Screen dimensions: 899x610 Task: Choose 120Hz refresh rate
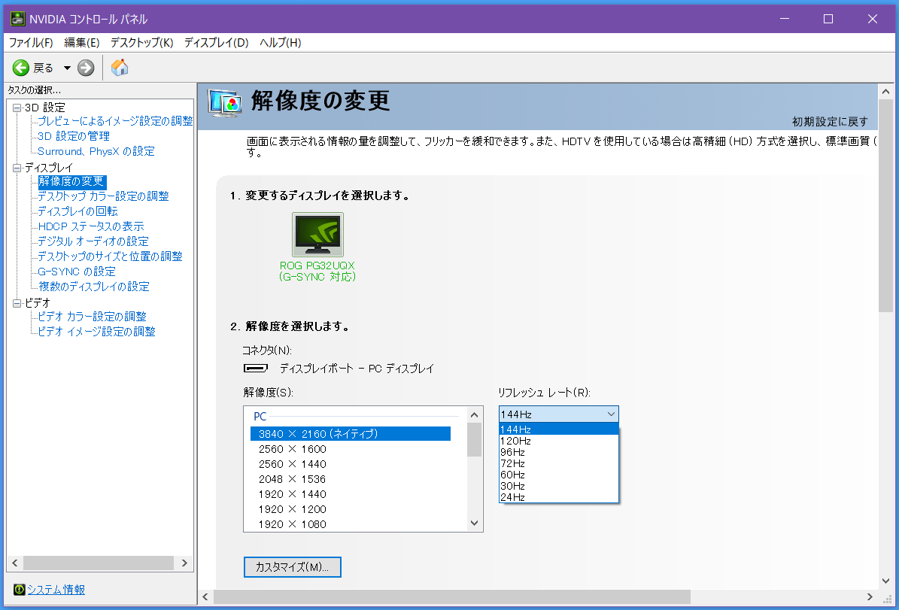click(558, 441)
